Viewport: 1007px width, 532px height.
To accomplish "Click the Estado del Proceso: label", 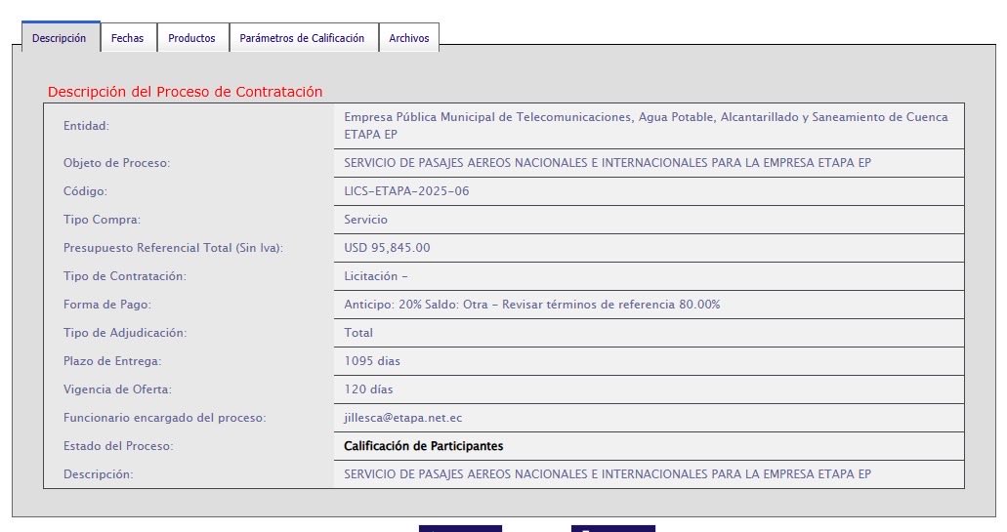I will click(x=118, y=446).
